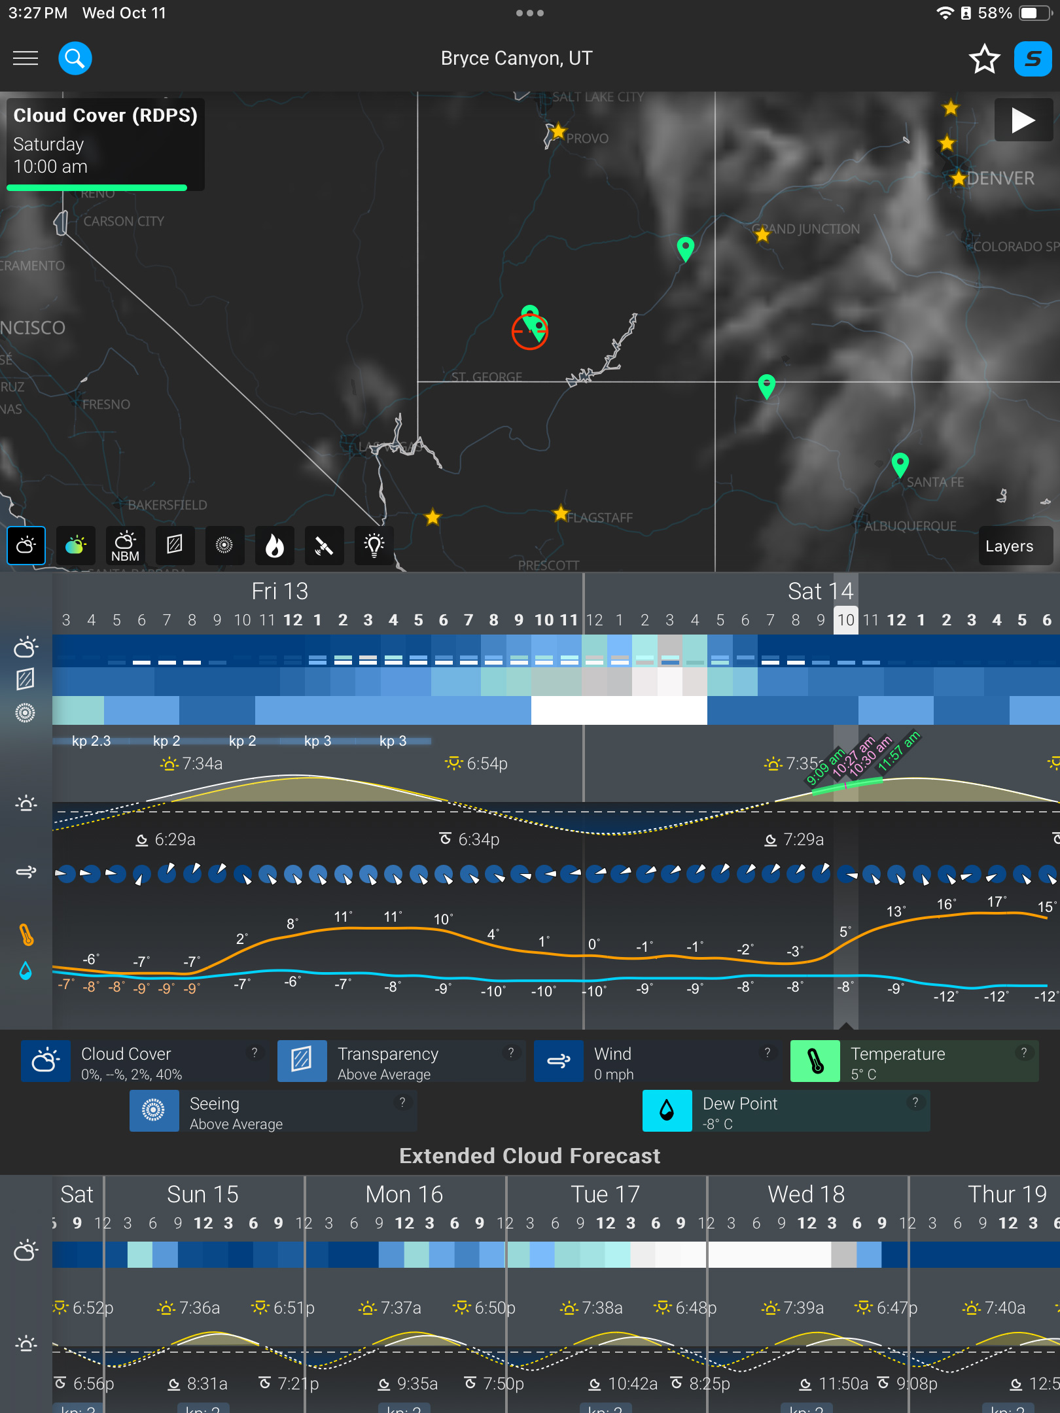This screenshot has width=1060, height=1413.
Task: Toggle the satellite map layer
Action: pyautogui.click(x=324, y=545)
